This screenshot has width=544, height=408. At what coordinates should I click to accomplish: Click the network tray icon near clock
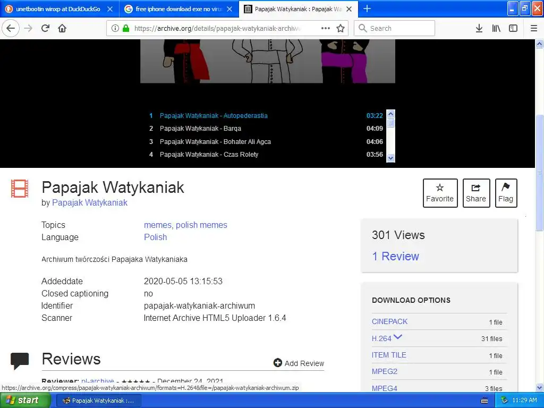[504, 401]
